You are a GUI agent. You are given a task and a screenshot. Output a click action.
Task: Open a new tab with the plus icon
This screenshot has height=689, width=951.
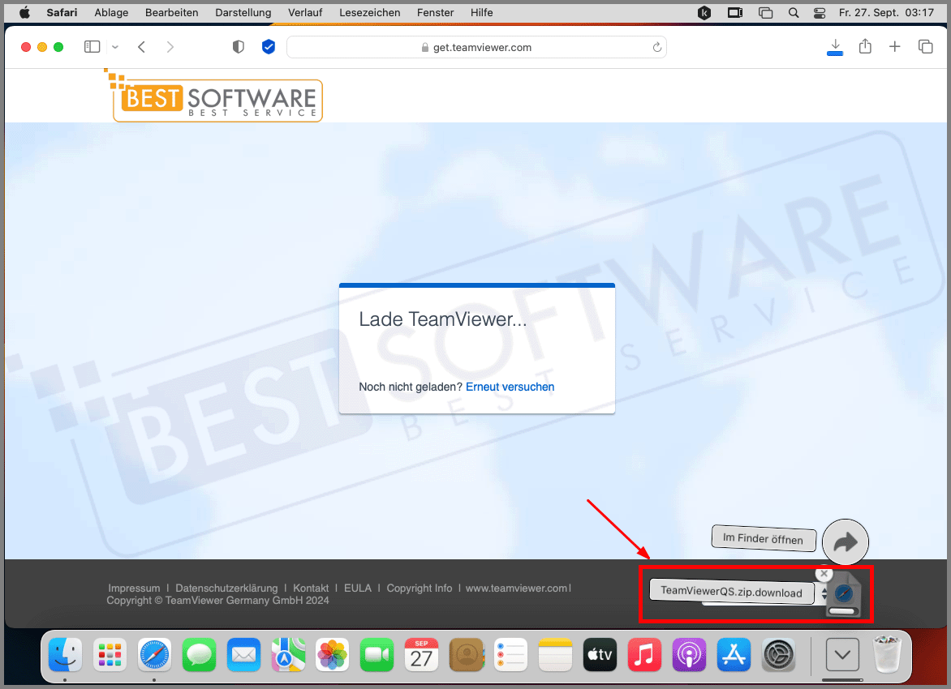pyautogui.click(x=894, y=46)
